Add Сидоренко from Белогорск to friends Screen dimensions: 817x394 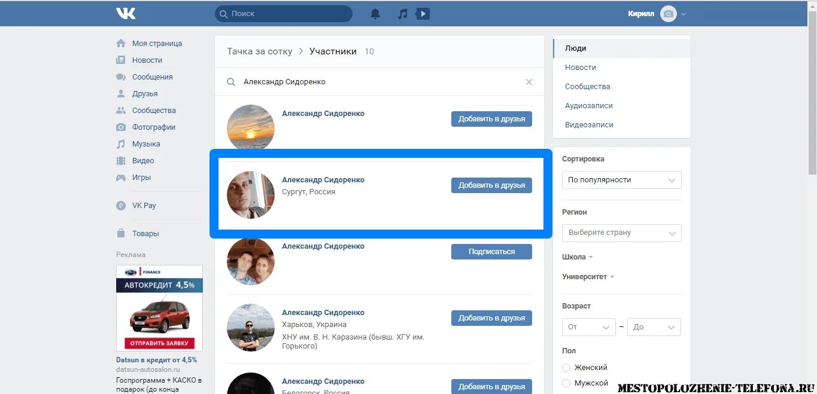pyautogui.click(x=491, y=386)
